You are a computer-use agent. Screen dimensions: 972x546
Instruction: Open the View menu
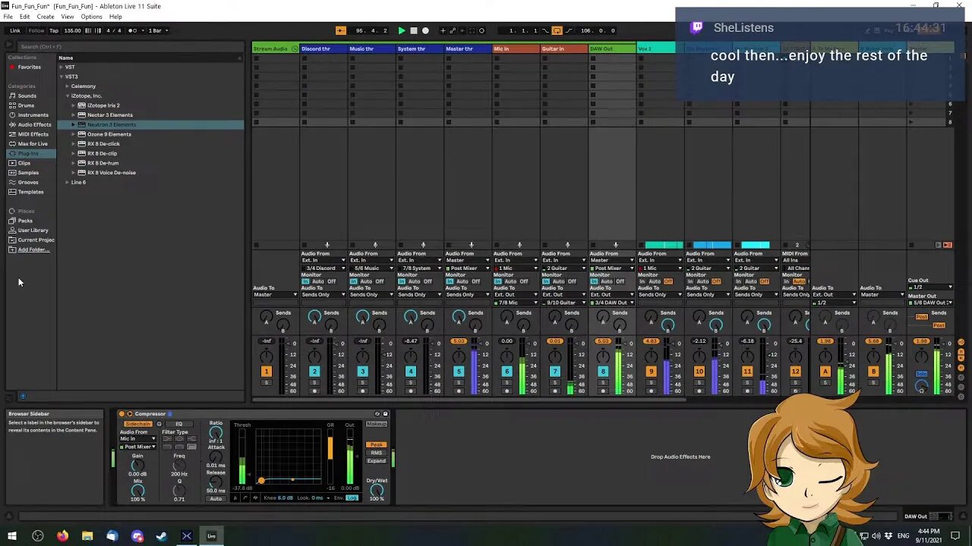[x=68, y=17]
